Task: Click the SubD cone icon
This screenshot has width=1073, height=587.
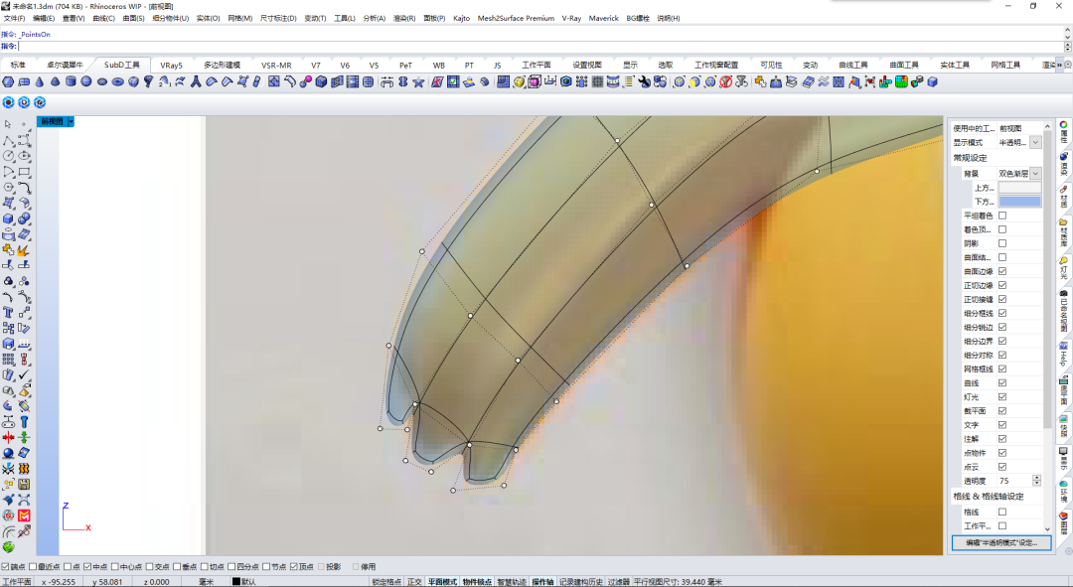Action: 40,82
